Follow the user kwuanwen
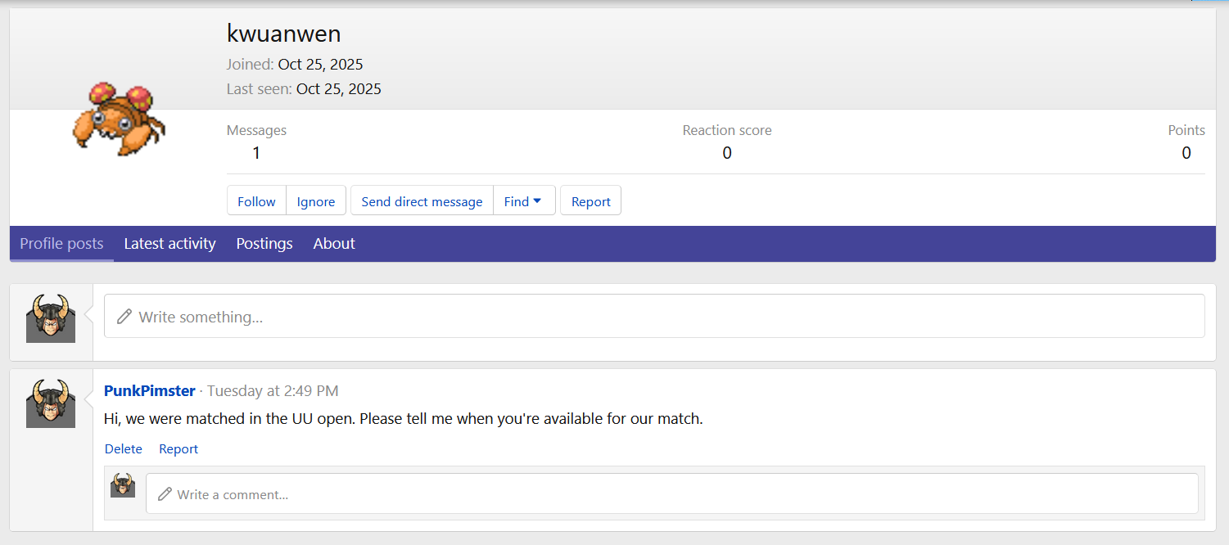Viewport: 1229px width, 545px height. (x=256, y=201)
